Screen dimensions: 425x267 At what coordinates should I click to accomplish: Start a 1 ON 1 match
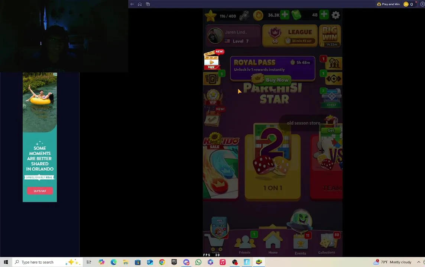pyautogui.click(x=272, y=162)
